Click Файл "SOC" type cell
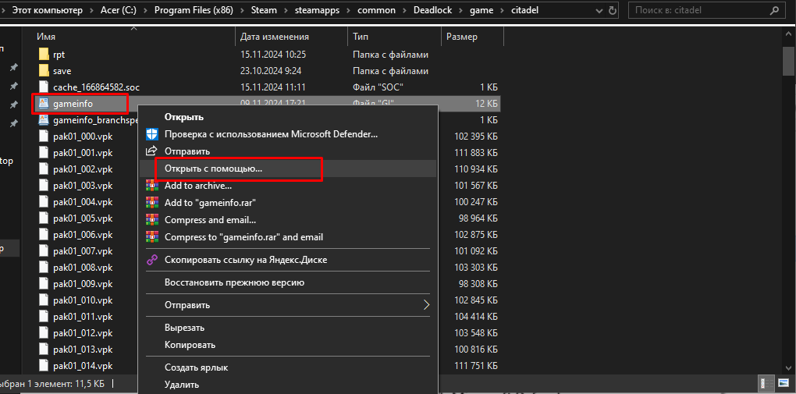 coord(378,87)
